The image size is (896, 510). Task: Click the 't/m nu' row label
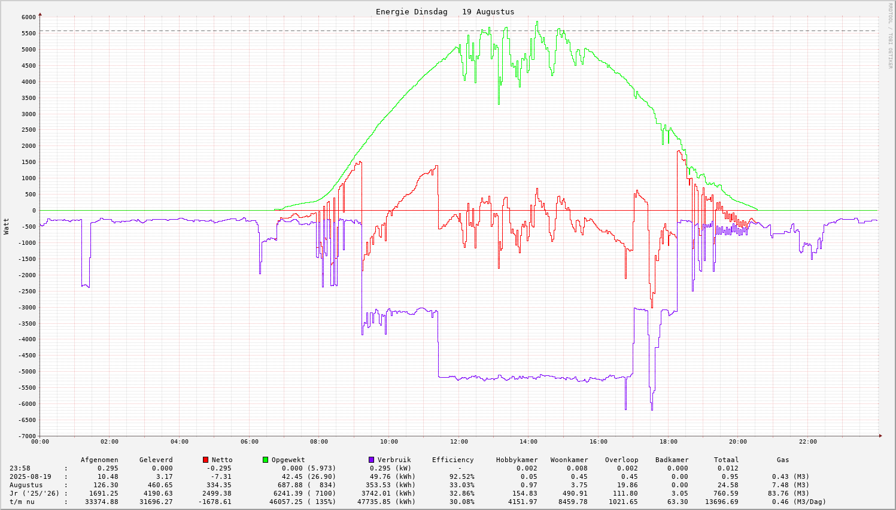22,502
